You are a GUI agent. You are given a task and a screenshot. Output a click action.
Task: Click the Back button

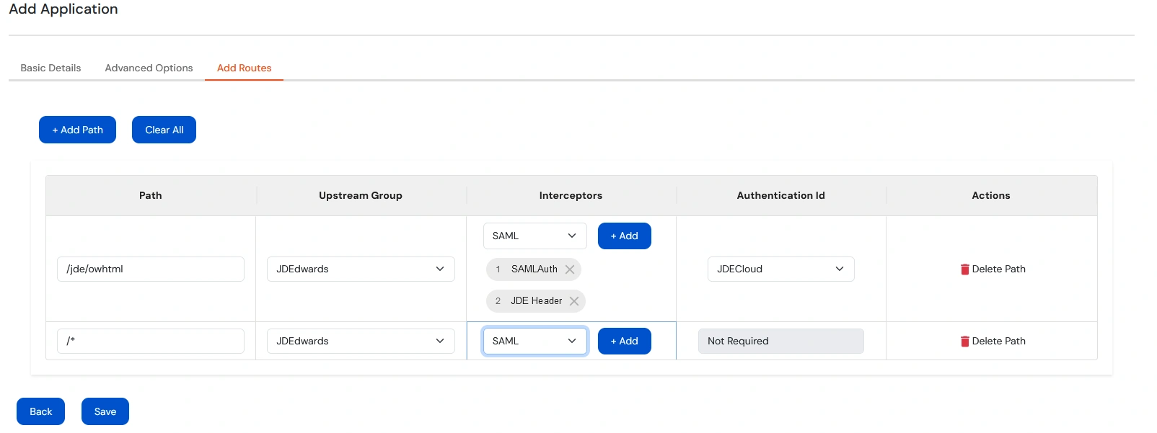(40, 411)
